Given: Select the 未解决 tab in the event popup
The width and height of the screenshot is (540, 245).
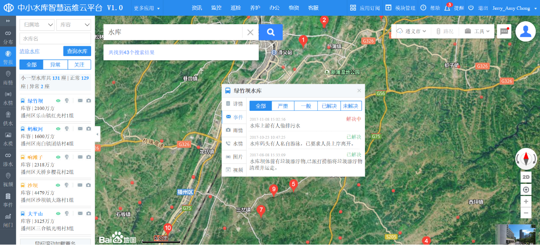Looking at the screenshot, I should pos(351,106).
